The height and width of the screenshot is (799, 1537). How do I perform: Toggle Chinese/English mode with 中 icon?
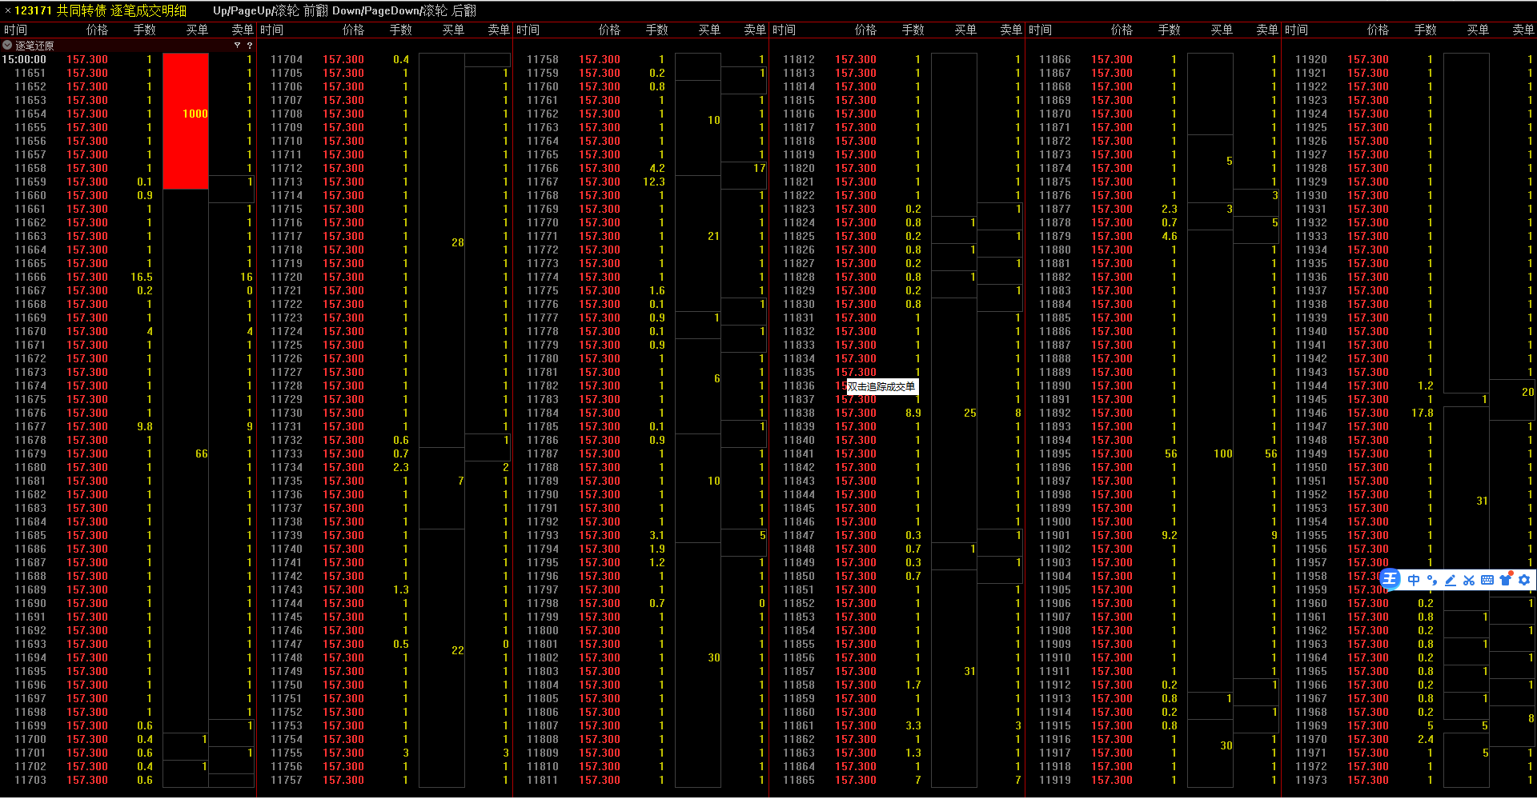coord(1413,580)
